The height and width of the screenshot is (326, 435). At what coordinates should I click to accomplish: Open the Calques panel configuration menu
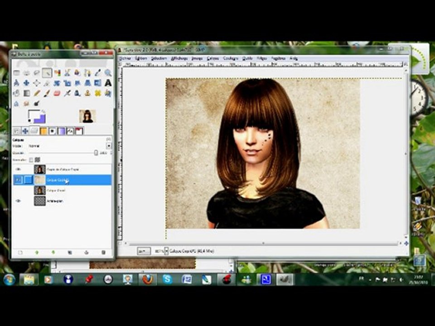pos(109,139)
